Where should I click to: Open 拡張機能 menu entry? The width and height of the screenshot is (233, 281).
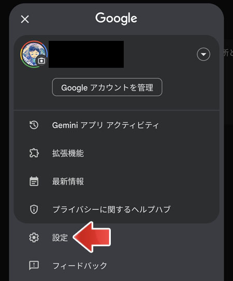(x=68, y=153)
